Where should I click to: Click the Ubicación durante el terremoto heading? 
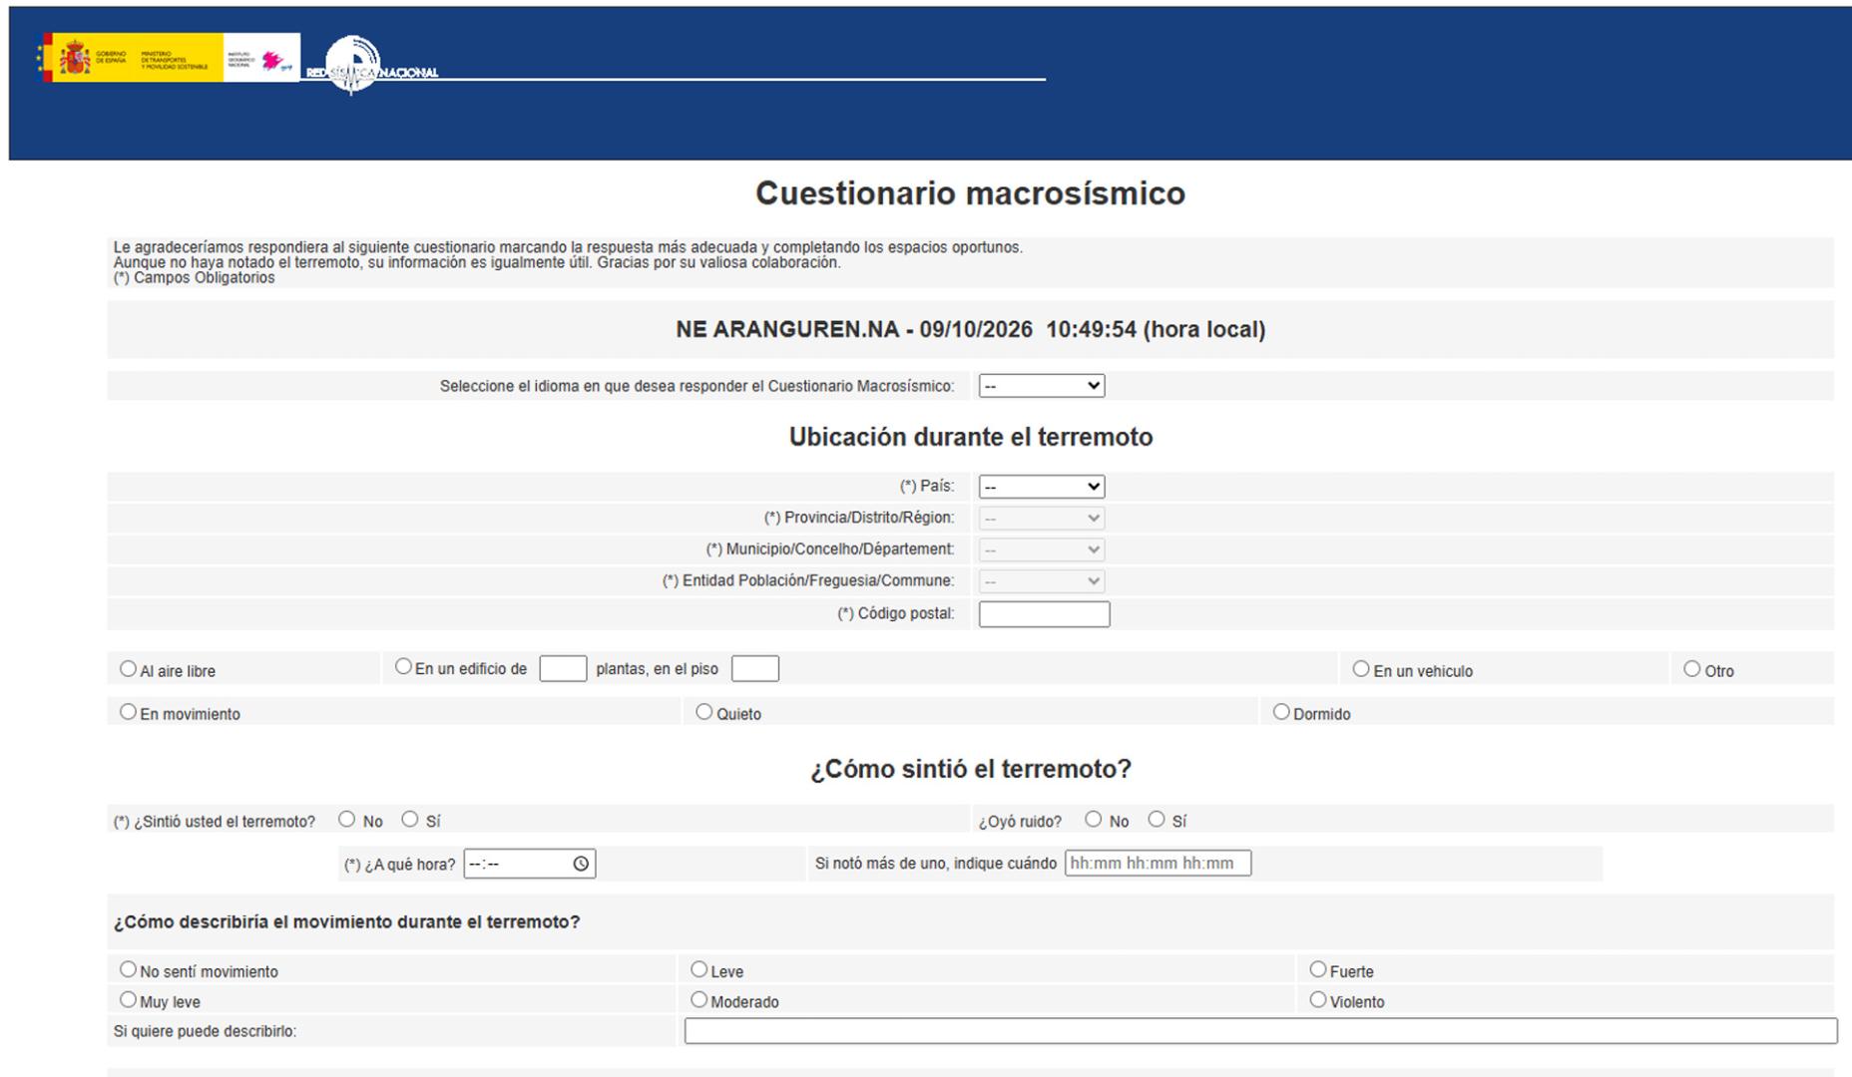[971, 438]
